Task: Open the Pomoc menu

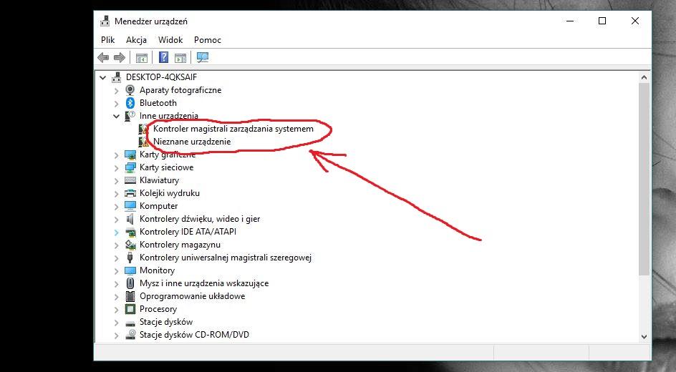Action: (208, 40)
